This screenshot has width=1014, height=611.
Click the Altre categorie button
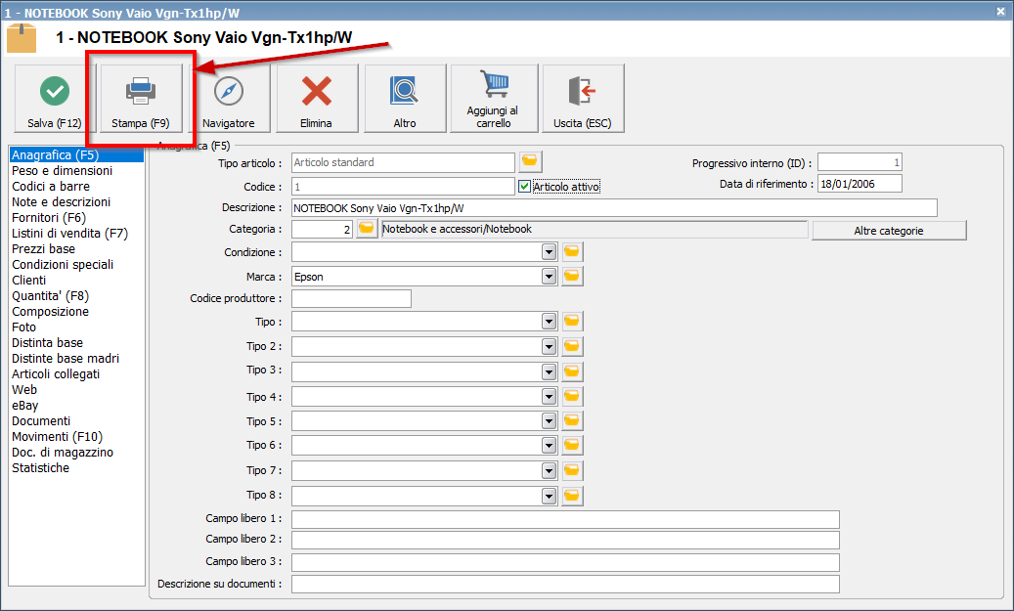pyautogui.click(x=889, y=231)
